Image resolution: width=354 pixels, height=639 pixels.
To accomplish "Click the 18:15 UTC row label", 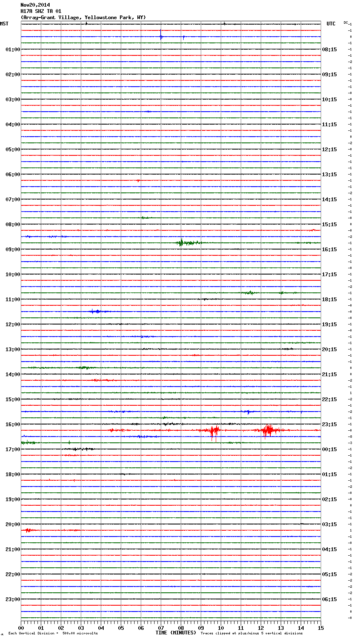I will (329, 300).
